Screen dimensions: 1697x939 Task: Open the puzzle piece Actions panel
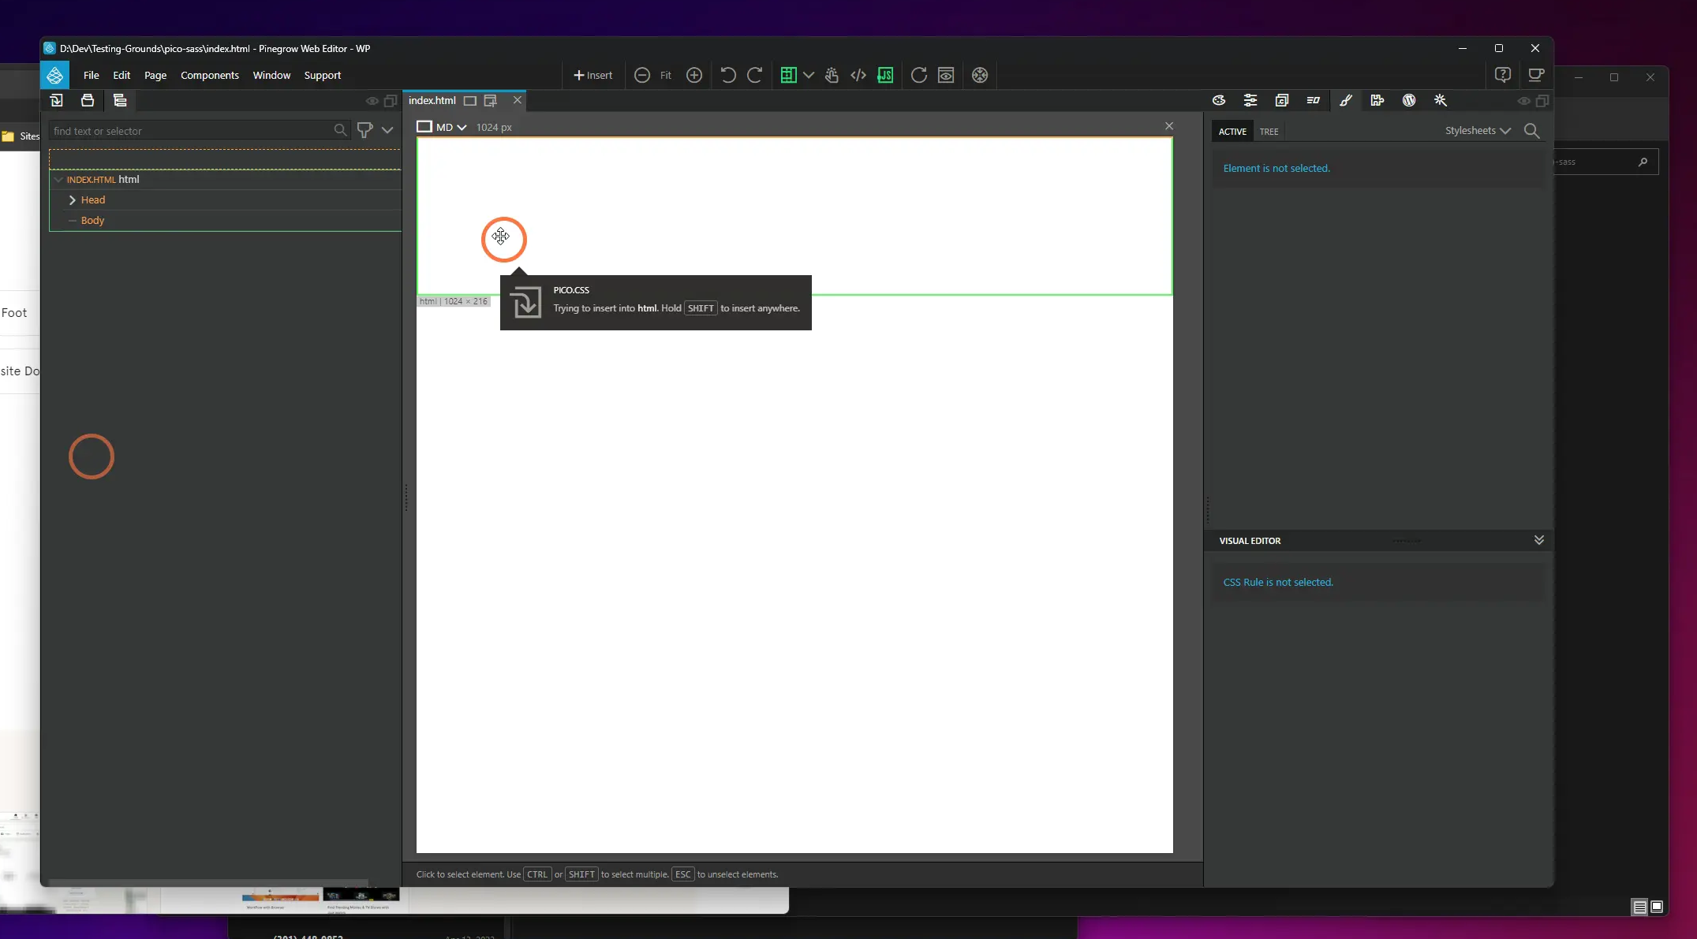point(1377,100)
